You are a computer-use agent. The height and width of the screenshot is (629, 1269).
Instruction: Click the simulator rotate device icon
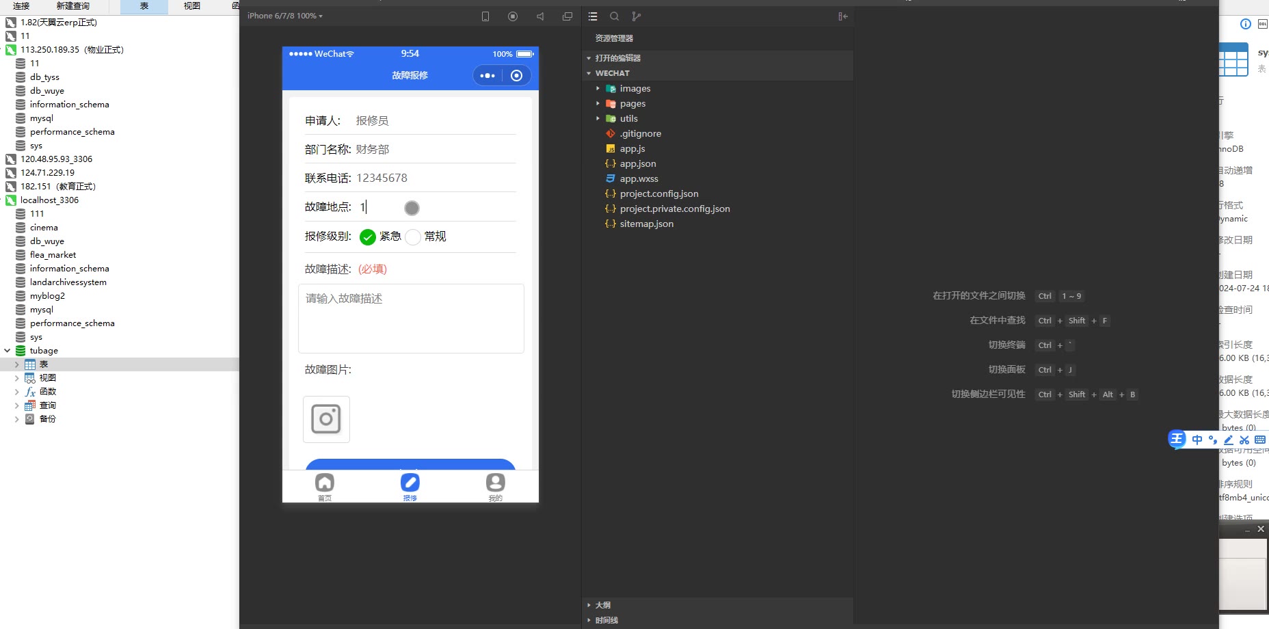click(x=485, y=16)
